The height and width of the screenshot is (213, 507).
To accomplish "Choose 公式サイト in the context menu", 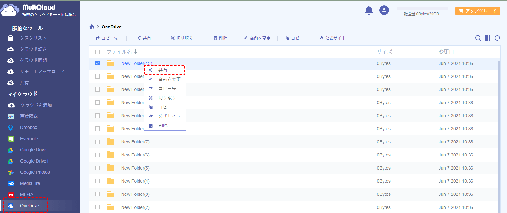I will [x=165, y=116].
